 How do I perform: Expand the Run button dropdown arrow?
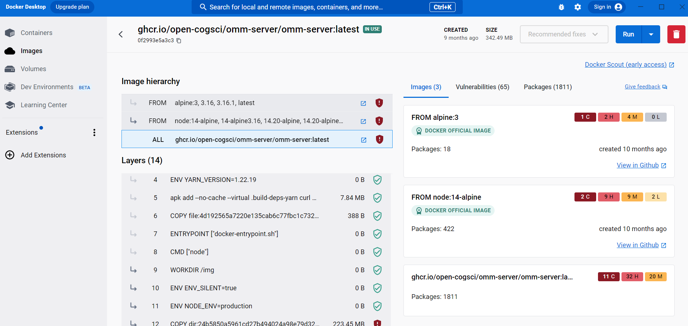pyautogui.click(x=650, y=34)
